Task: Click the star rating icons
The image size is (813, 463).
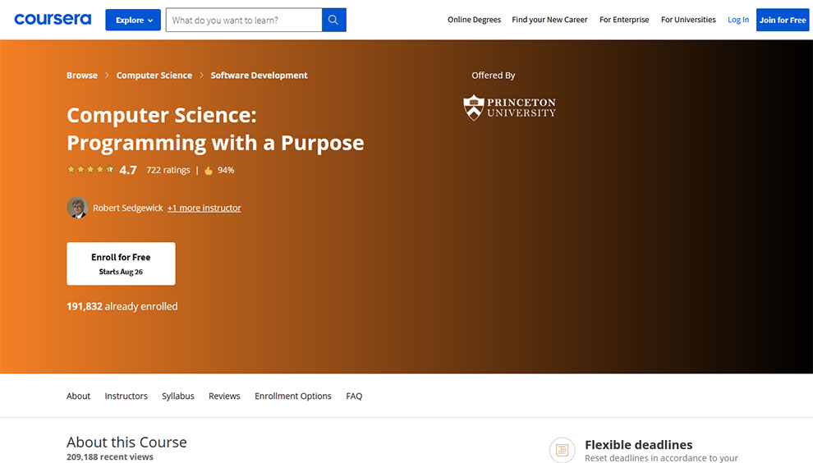Action: click(x=90, y=170)
